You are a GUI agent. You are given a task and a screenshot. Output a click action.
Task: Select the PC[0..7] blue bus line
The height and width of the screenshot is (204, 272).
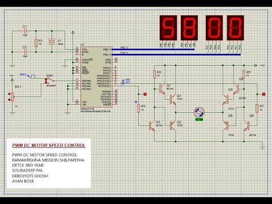point(176,54)
